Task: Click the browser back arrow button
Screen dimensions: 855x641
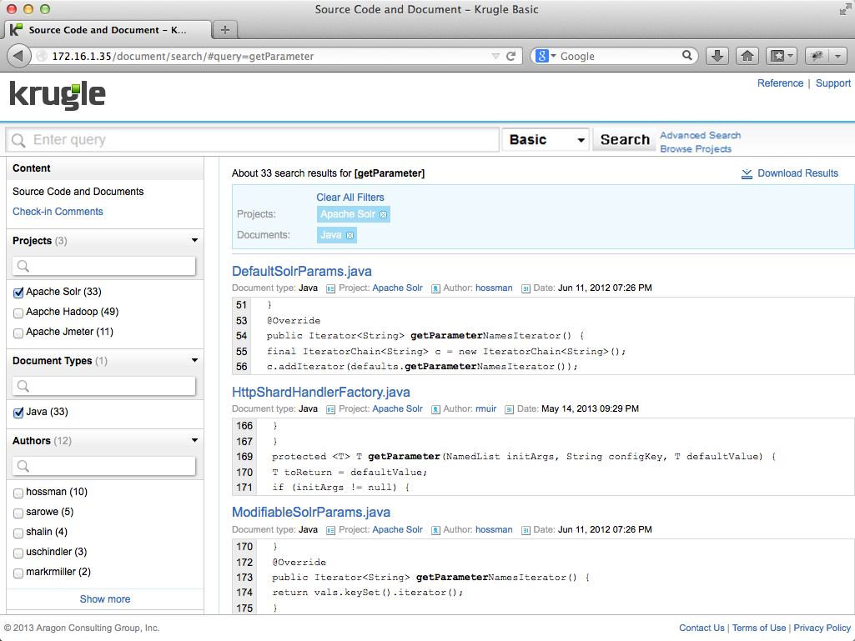Action: 18,56
